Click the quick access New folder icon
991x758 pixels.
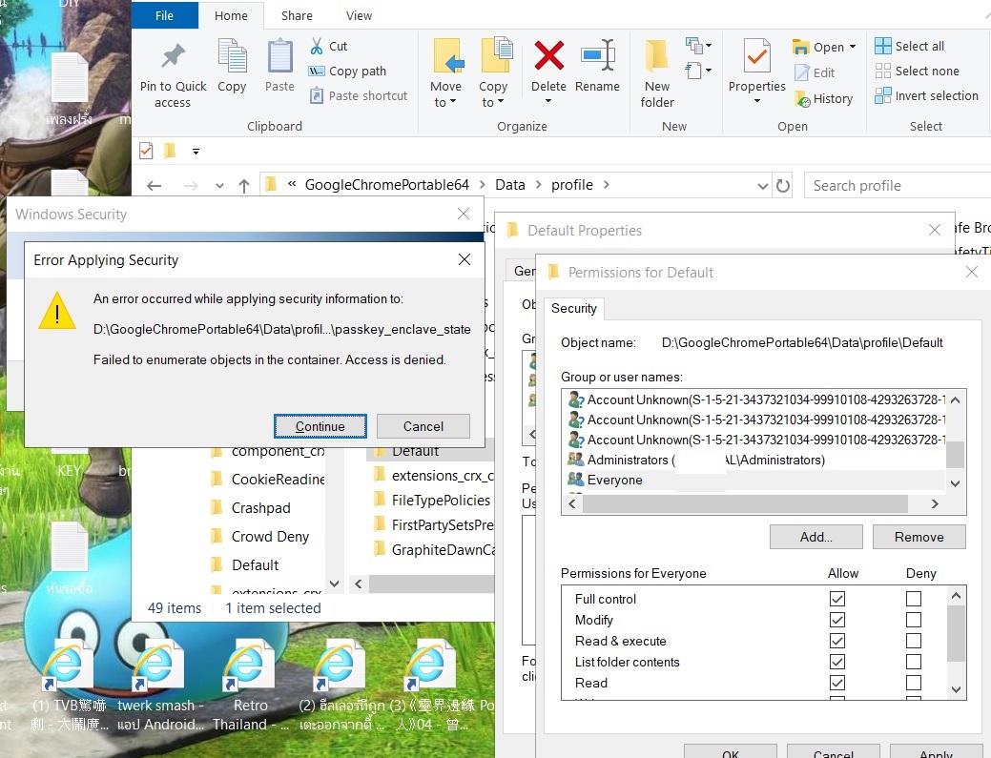coord(170,151)
